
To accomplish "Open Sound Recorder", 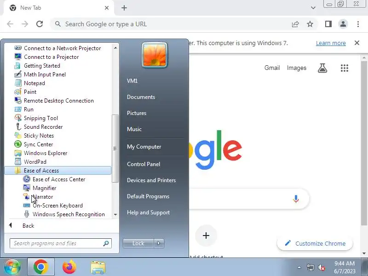I will (39, 127).
